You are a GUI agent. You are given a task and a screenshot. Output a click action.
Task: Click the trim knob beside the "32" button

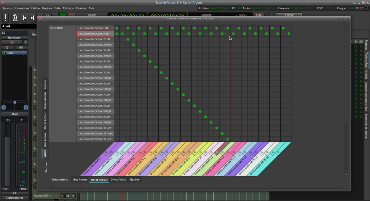click(x=25, y=43)
